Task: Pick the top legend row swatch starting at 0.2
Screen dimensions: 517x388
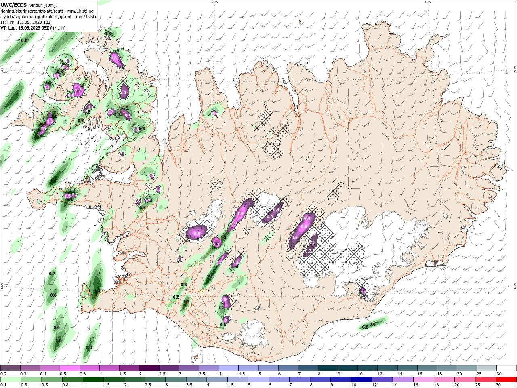Action: pos(10,368)
